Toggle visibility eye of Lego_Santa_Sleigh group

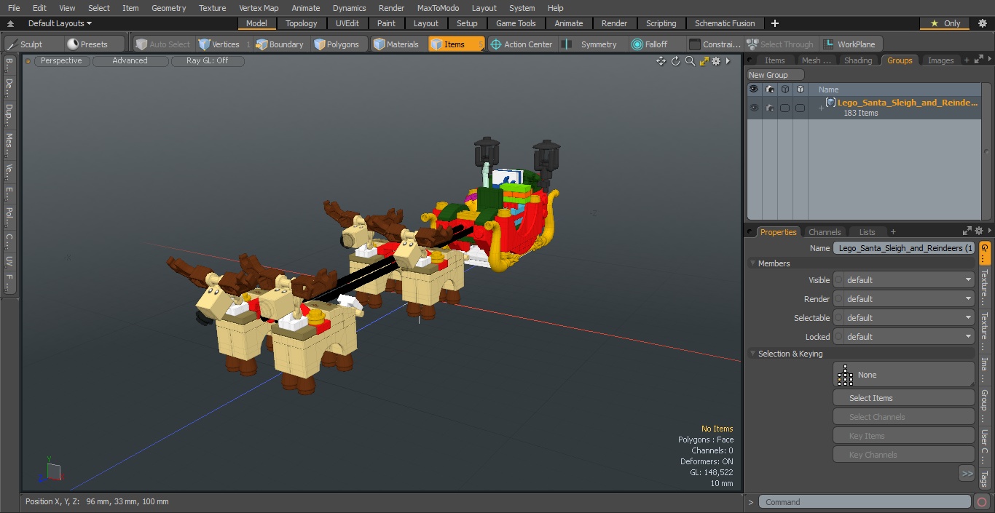(754, 108)
